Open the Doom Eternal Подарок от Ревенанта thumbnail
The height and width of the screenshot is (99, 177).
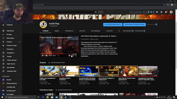(x=108, y=71)
